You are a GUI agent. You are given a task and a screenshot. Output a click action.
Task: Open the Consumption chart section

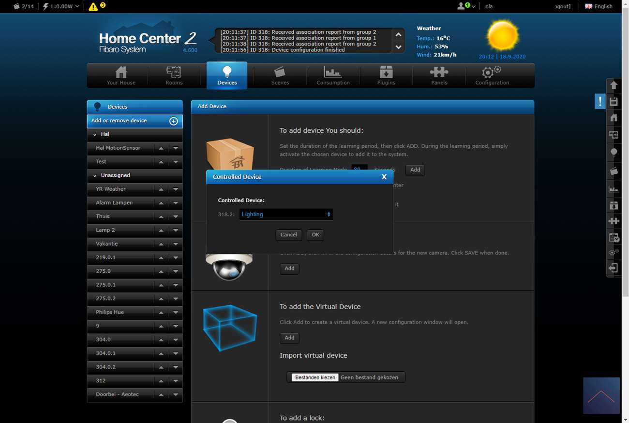tap(333, 75)
